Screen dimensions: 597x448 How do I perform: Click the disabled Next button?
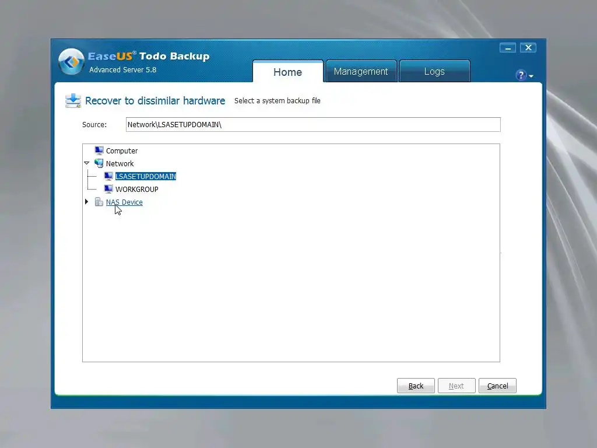[x=456, y=386]
